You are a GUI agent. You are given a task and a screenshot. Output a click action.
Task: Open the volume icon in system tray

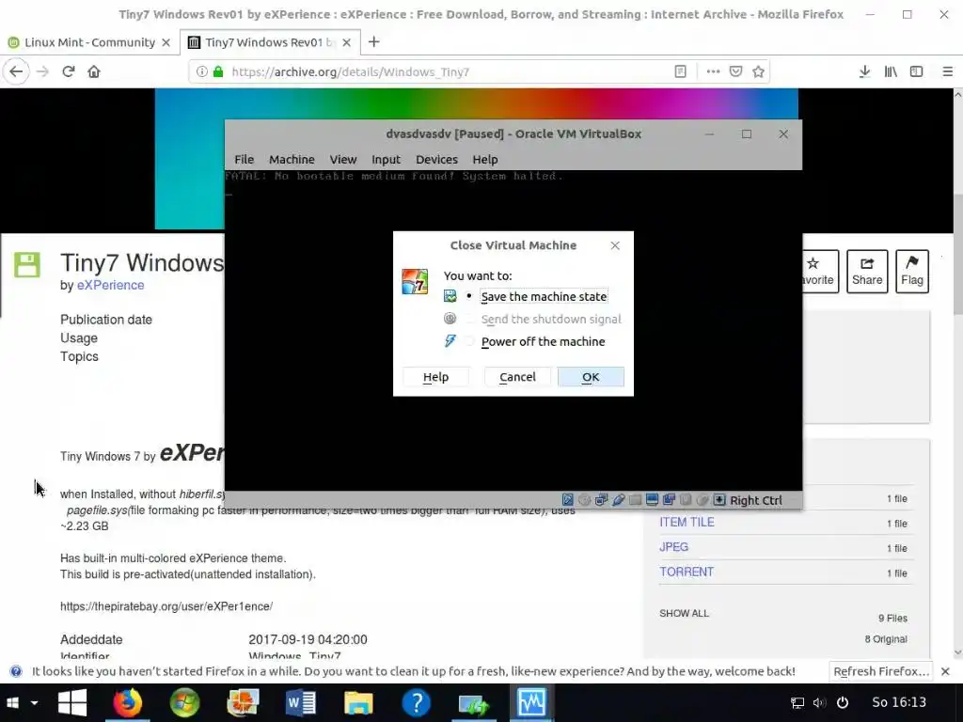(x=819, y=703)
